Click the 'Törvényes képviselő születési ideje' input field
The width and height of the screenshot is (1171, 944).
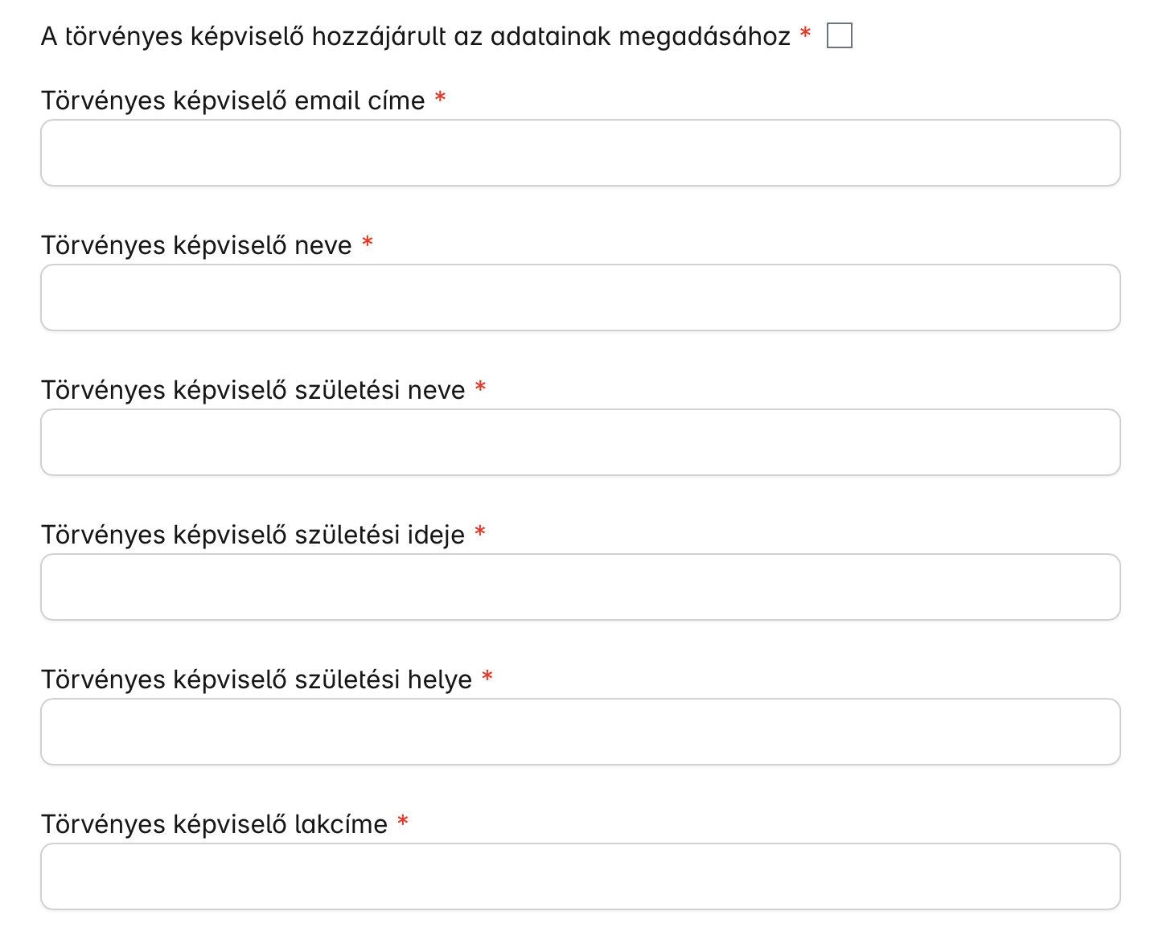coord(580,587)
